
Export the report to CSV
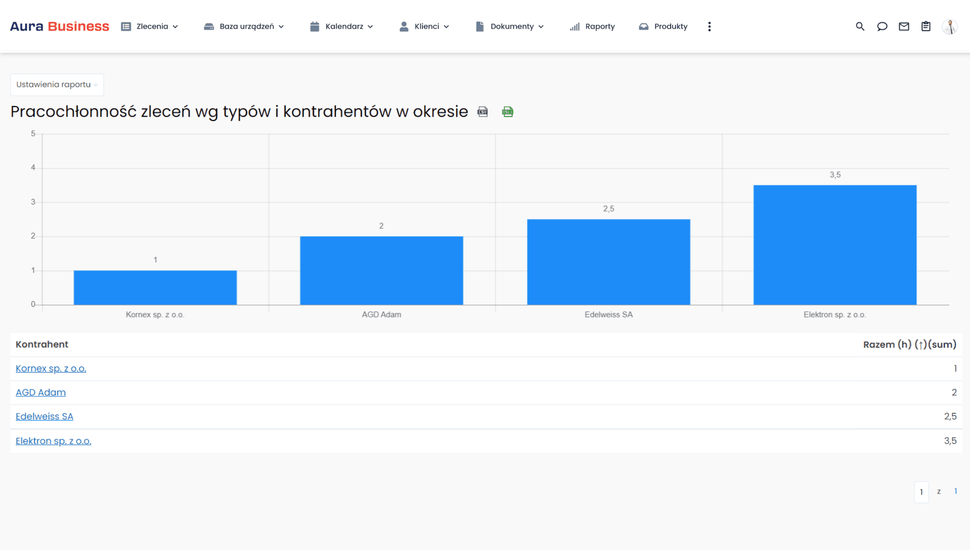coord(482,112)
